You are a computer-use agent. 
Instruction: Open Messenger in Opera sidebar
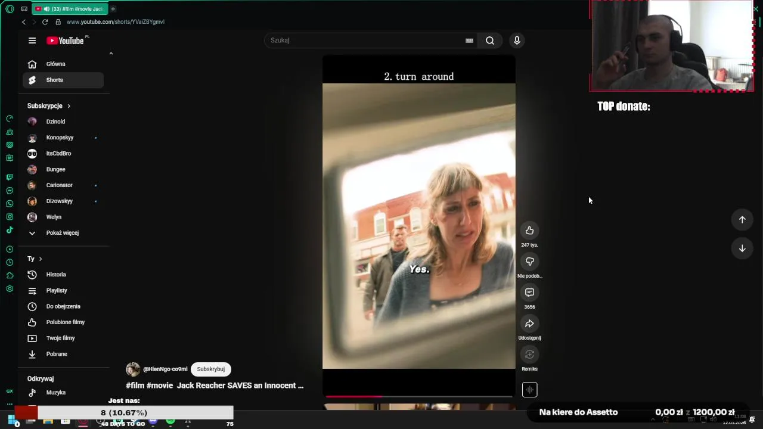[10, 191]
